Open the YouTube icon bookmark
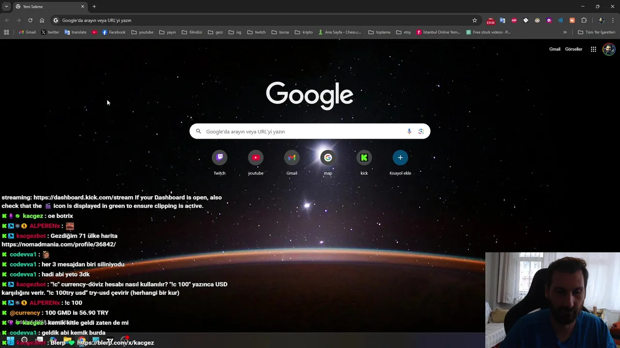The width and height of the screenshot is (620, 348). point(94,32)
